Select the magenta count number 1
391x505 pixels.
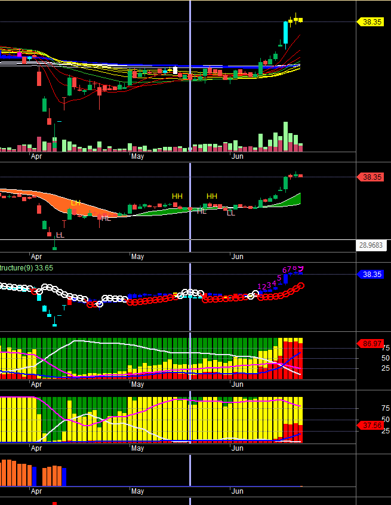click(260, 287)
